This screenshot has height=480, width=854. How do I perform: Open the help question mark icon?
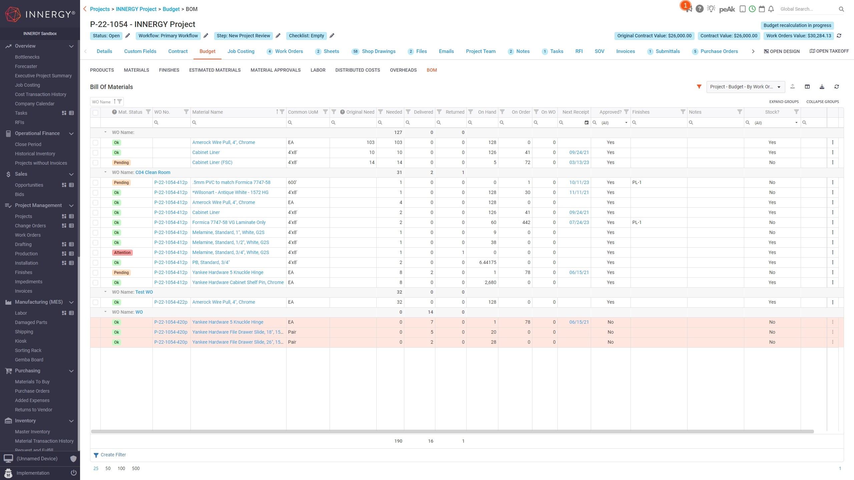[x=700, y=9]
